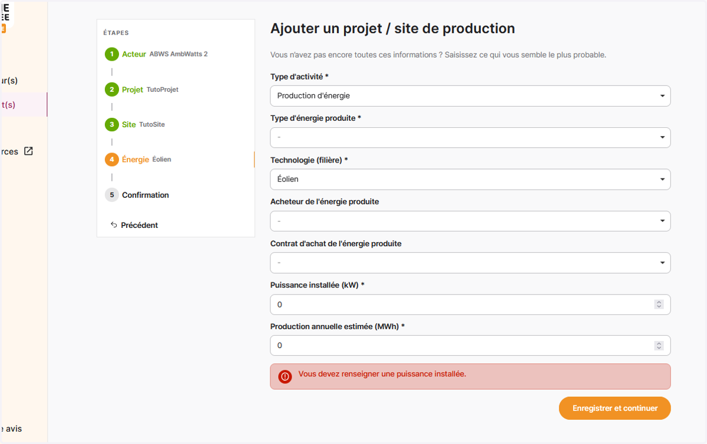Screen dimensions: 707x444
Task: Click the Production annuelle estimée spinner arrows
Action: 659,346
